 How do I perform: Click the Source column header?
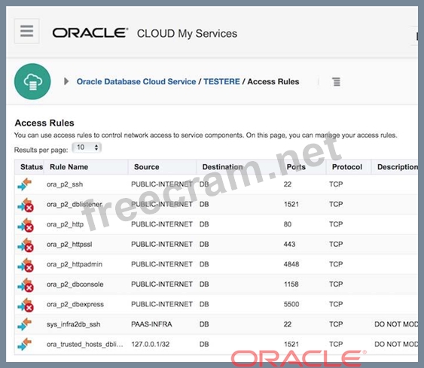click(x=147, y=167)
